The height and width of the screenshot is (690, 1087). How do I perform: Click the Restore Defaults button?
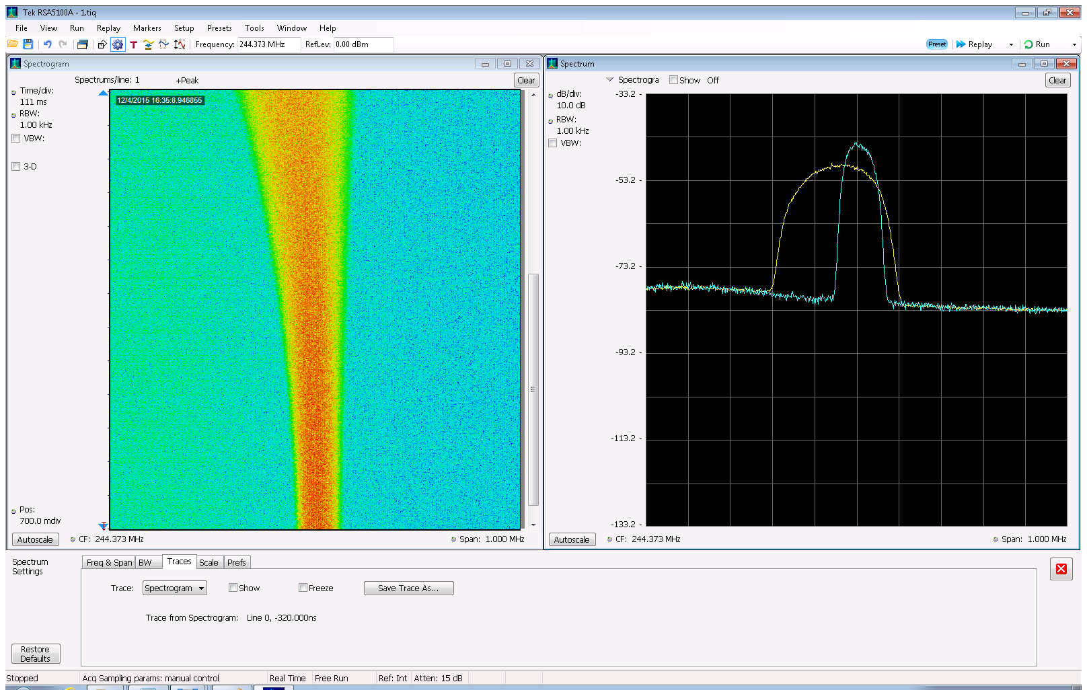tap(36, 654)
